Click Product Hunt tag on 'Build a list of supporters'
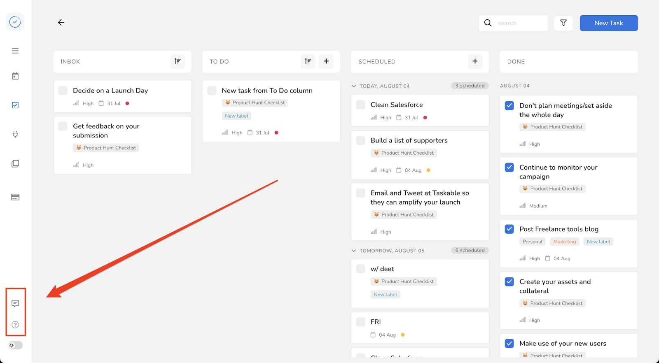This screenshot has height=363, width=659. (x=404, y=153)
